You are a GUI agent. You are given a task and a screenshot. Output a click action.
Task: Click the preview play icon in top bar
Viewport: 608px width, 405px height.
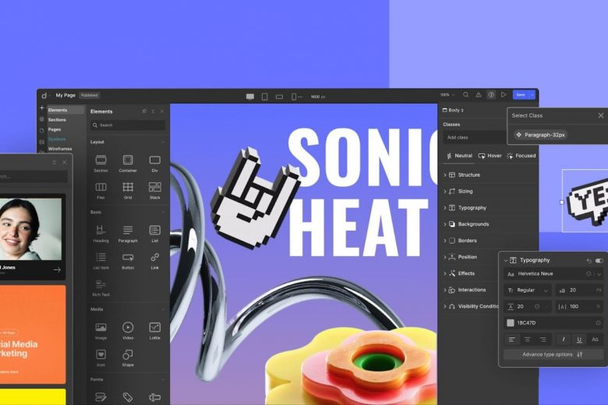503,95
